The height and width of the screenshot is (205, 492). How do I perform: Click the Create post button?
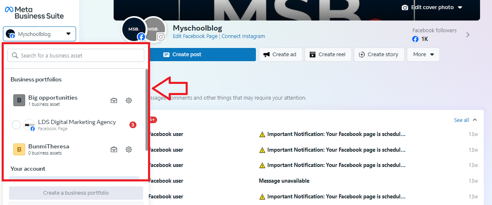pyautogui.click(x=203, y=55)
